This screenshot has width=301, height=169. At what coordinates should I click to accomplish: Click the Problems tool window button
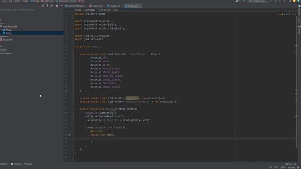coord(3,164)
